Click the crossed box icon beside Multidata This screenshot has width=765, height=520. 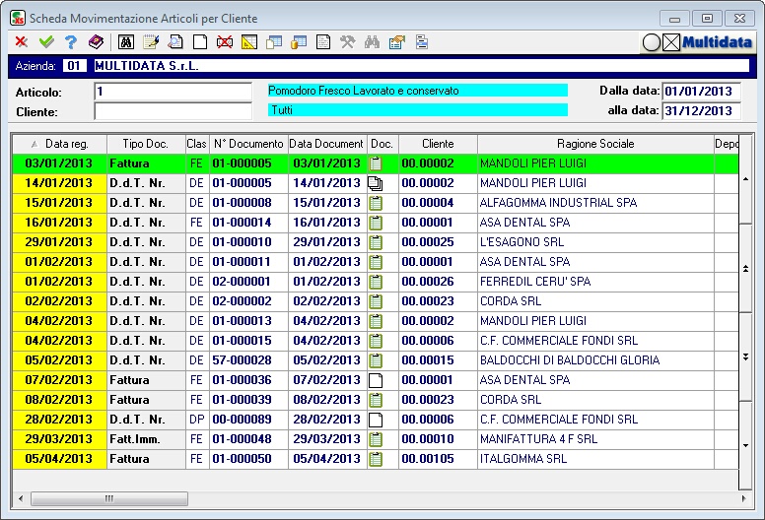tap(671, 43)
